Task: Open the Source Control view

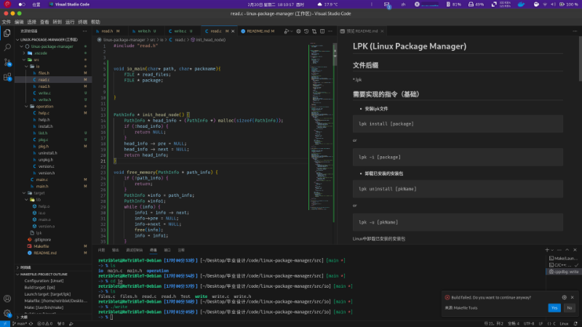Action: click(7, 62)
